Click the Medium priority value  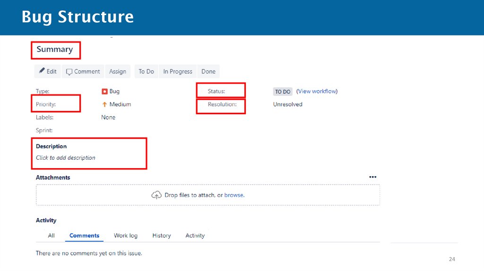[120, 104]
